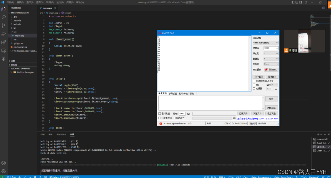Toggle the primary sidebar layout icon in the title bar
This screenshot has height=178, width=331.
coord(293,2)
